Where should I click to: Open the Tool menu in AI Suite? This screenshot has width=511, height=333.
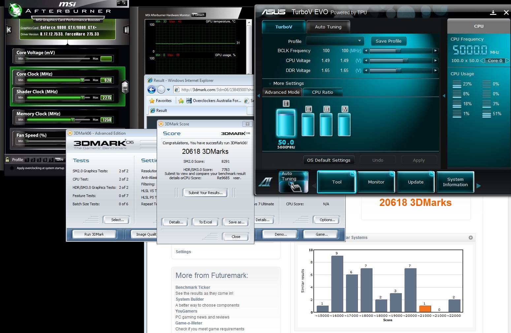337,182
